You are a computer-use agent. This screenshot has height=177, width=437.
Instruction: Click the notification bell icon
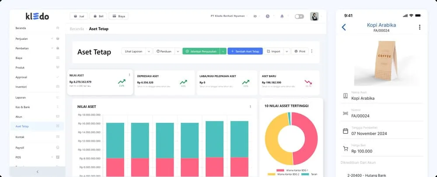[282, 17]
